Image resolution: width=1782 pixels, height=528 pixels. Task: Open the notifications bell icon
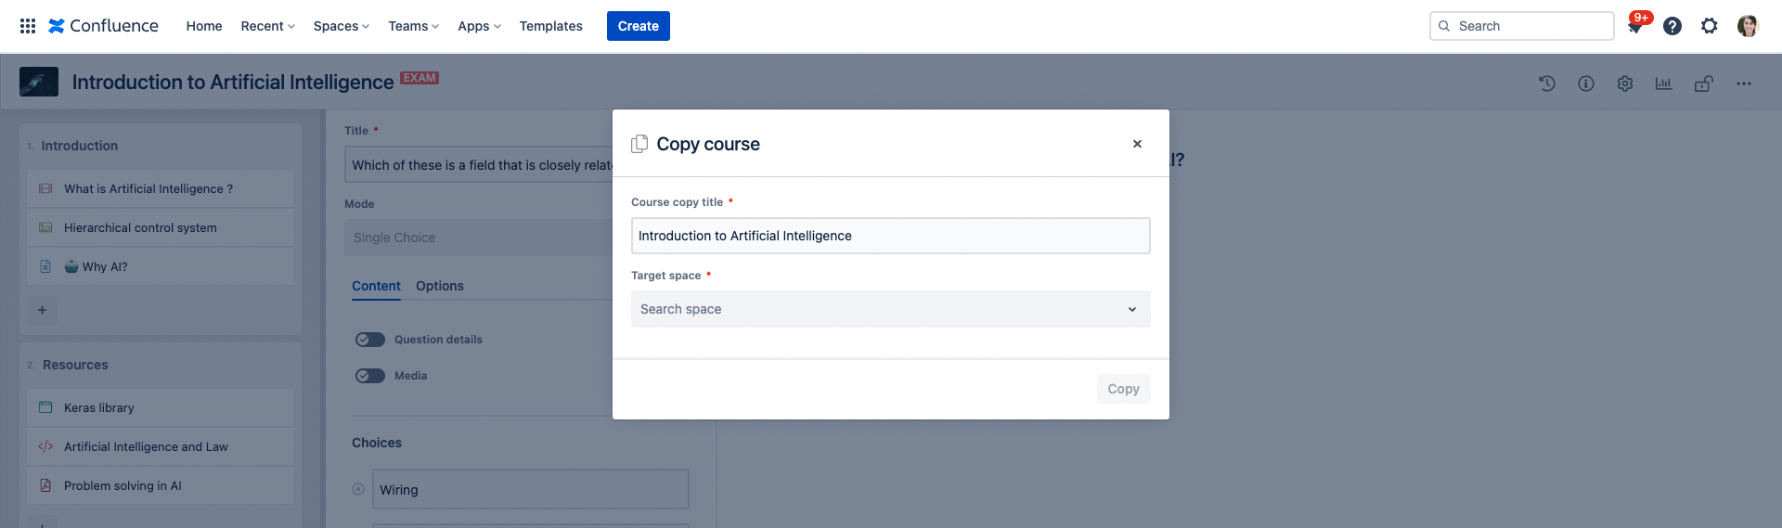(1635, 27)
